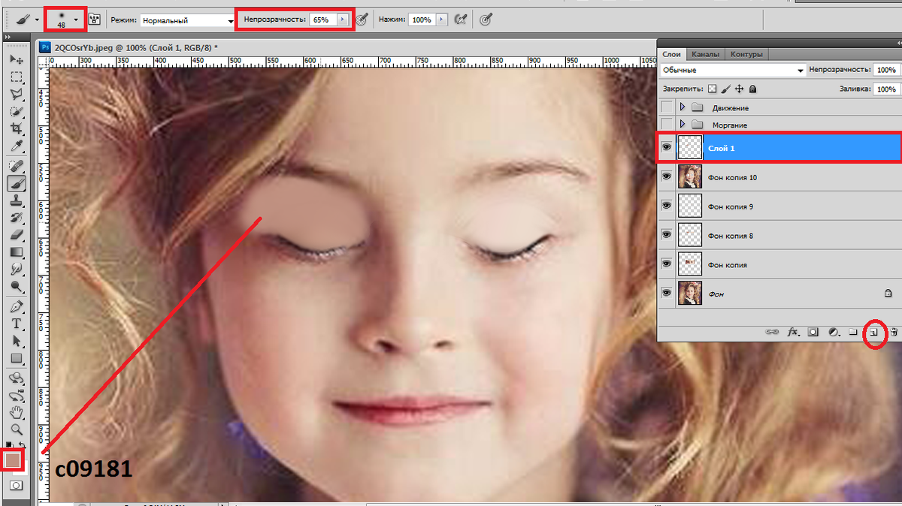The width and height of the screenshot is (902, 506).
Task: Select the Zoom tool
Action: click(x=17, y=429)
